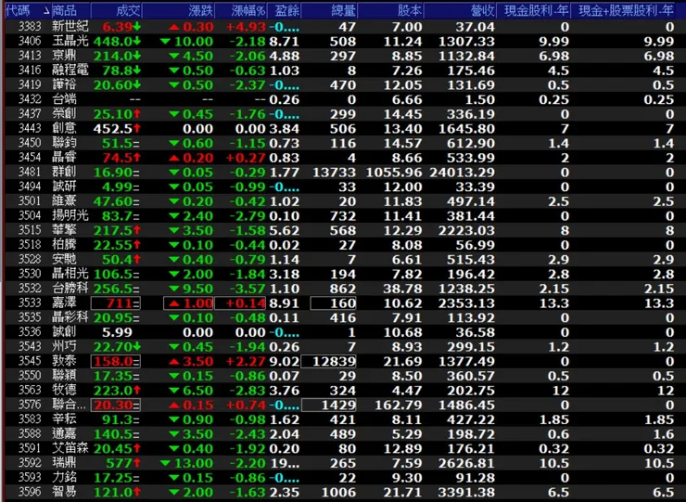Select stock name 安馳
The image size is (686, 502).
pyautogui.click(x=64, y=259)
